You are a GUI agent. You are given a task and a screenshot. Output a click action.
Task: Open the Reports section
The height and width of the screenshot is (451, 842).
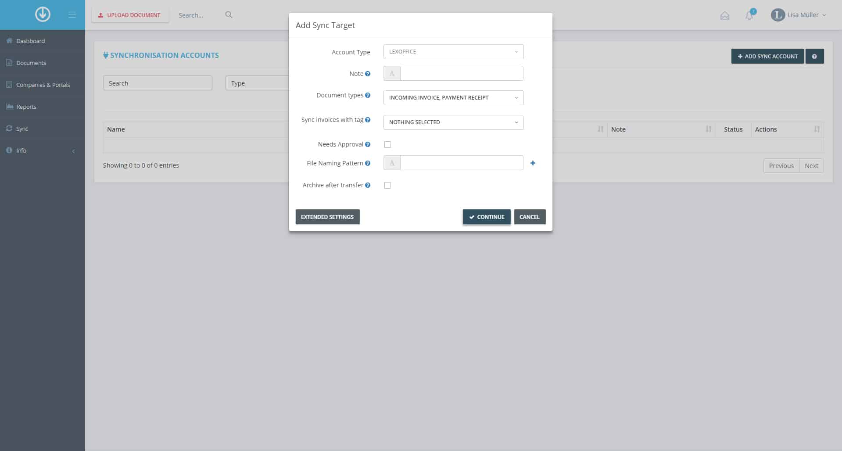coord(43,107)
